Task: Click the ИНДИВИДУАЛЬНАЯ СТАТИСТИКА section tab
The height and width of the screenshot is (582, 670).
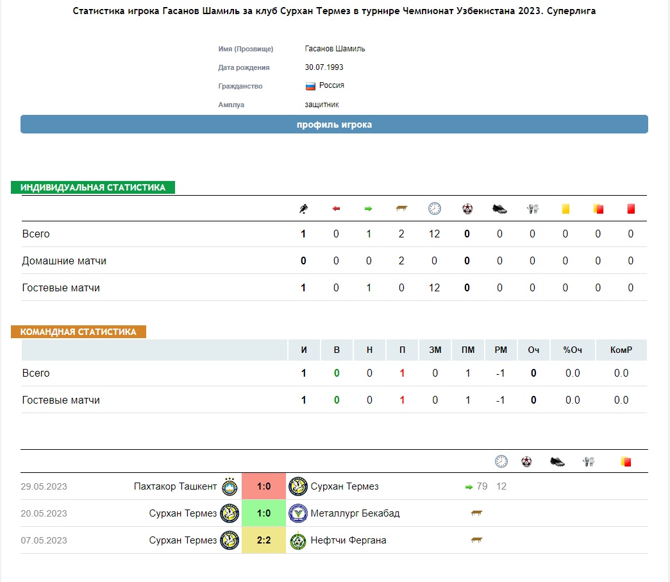Action: (x=93, y=187)
